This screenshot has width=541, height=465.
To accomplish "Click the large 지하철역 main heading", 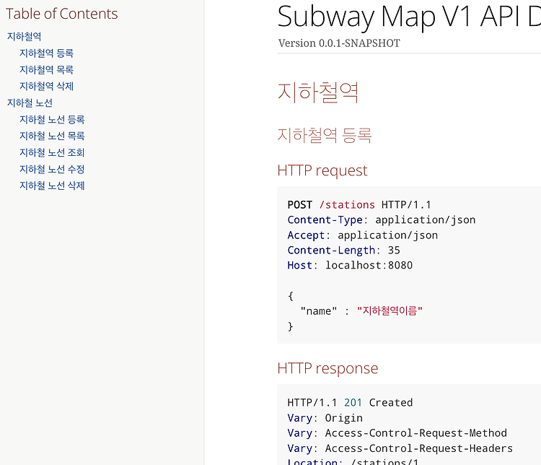I will [318, 92].
